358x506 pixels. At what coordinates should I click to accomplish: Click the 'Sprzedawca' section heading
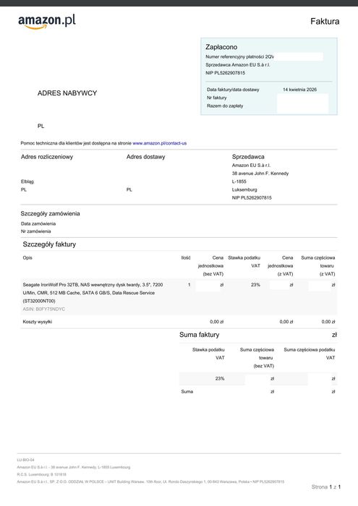pyautogui.click(x=248, y=157)
